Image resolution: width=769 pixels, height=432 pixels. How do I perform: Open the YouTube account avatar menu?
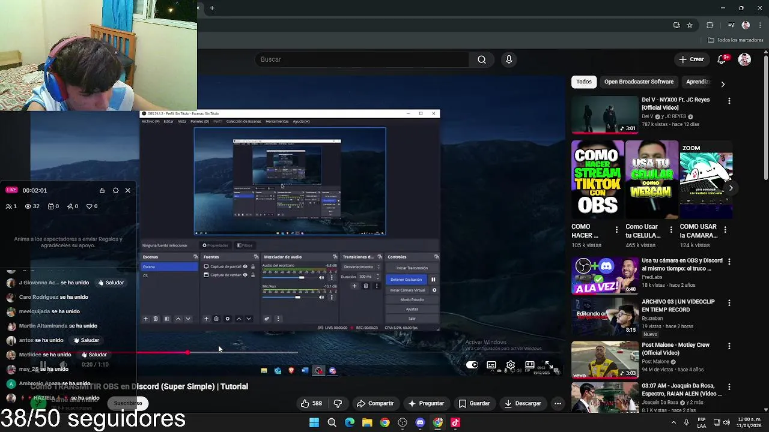[x=744, y=59]
